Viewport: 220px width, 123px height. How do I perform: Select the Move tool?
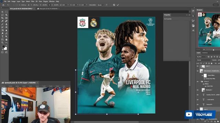[2, 12]
